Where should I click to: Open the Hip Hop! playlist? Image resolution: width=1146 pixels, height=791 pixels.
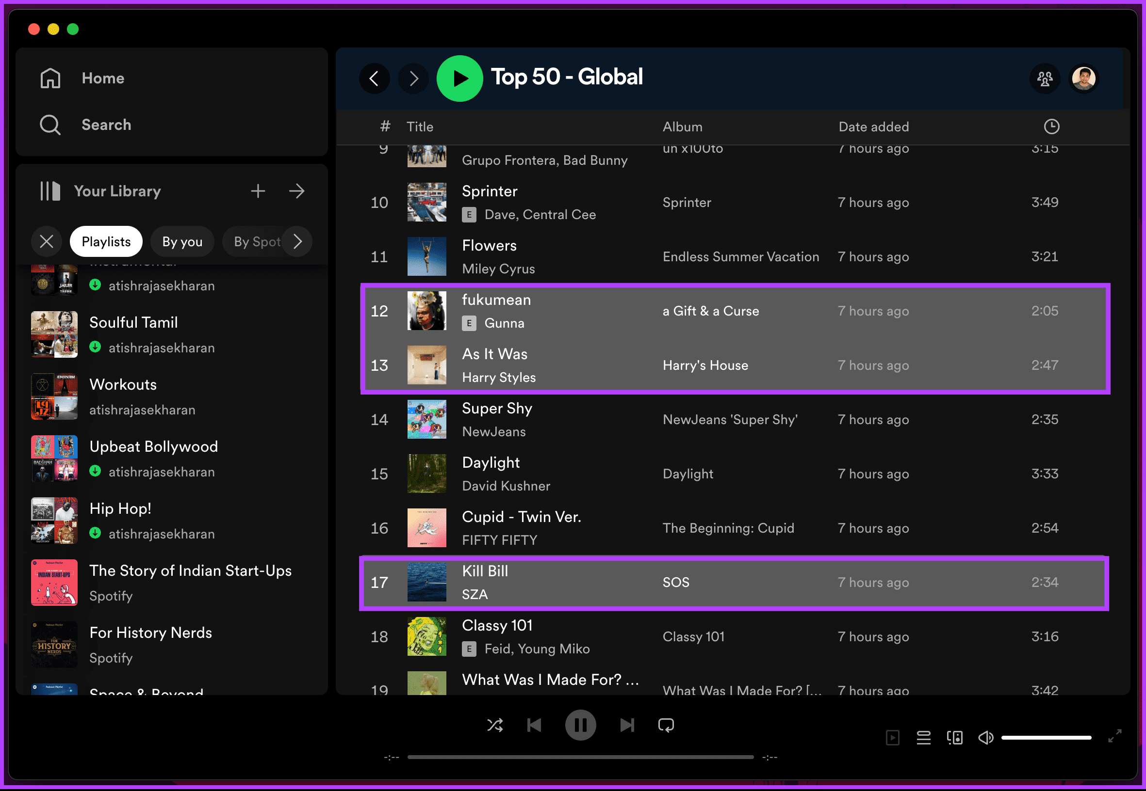point(172,521)
